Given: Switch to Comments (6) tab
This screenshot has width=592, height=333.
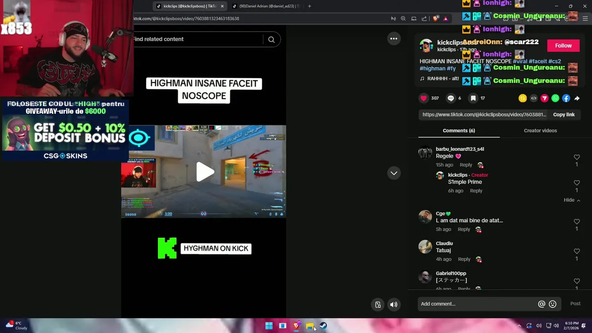Looking at the screenshot, I should pos(459,130).
